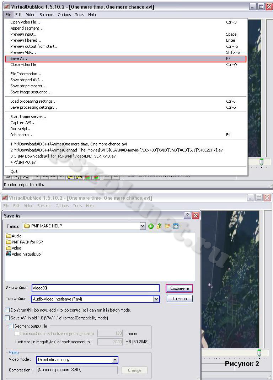The width and height of the screenshot is (273, 380).
Task: Open the Help menu in the top window
Action: (92, 15)
